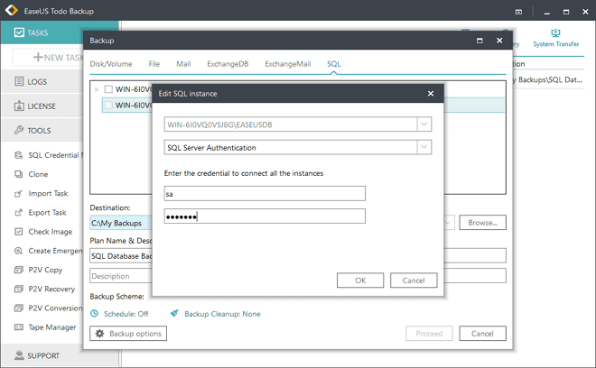
Task: Confirm credentials with OK button
Action: click(360, 281)
